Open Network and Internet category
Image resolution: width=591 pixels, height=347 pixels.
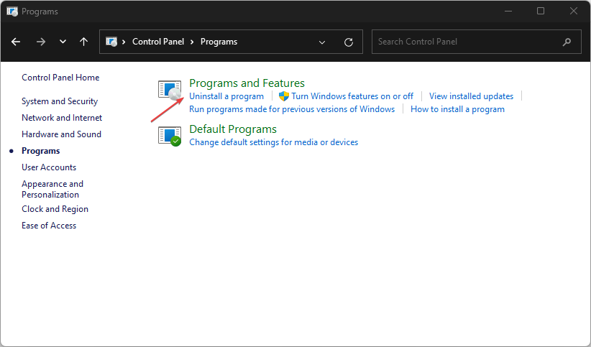point(62,118)
